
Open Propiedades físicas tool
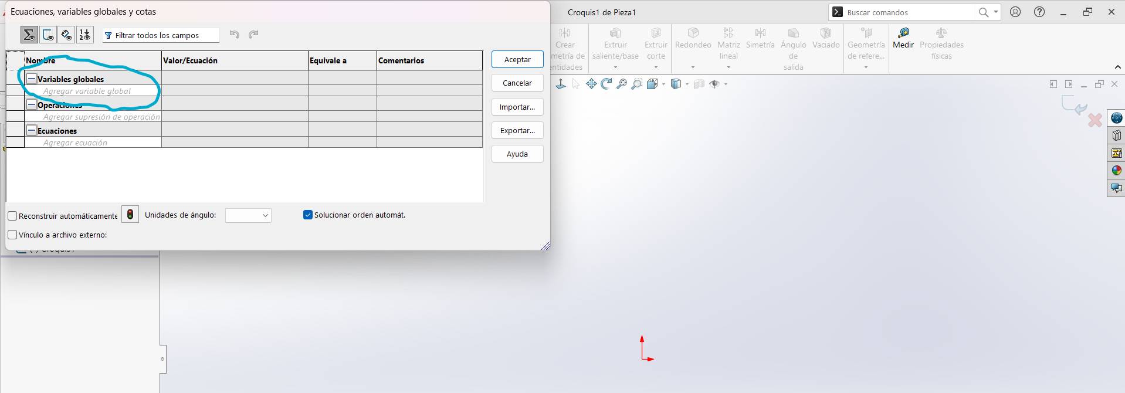(941, 44)
